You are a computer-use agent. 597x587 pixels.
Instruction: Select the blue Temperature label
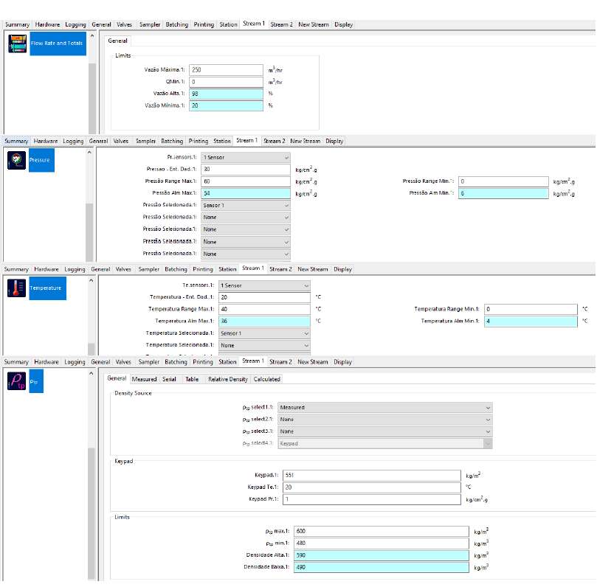(47, 288)
